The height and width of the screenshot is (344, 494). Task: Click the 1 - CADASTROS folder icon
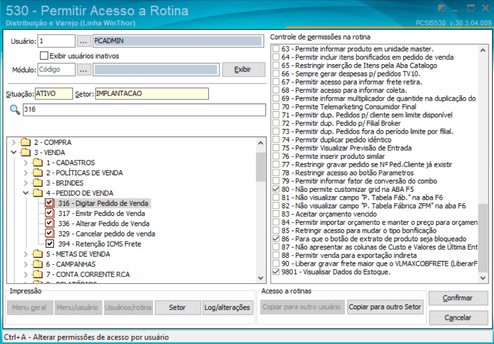coord(38,162)
